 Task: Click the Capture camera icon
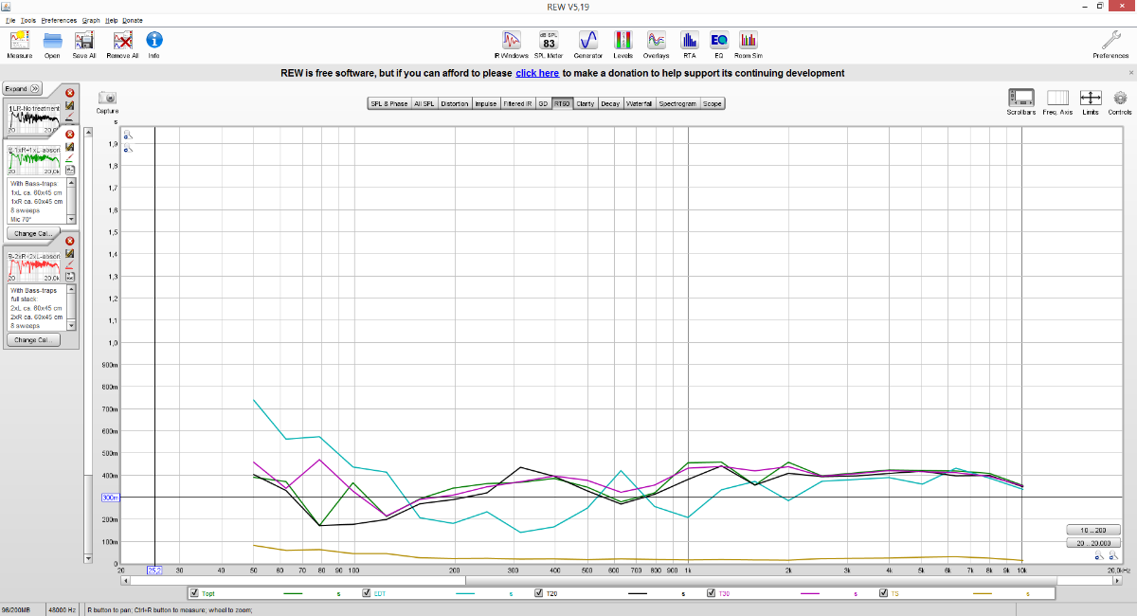[x=107, y=100]
